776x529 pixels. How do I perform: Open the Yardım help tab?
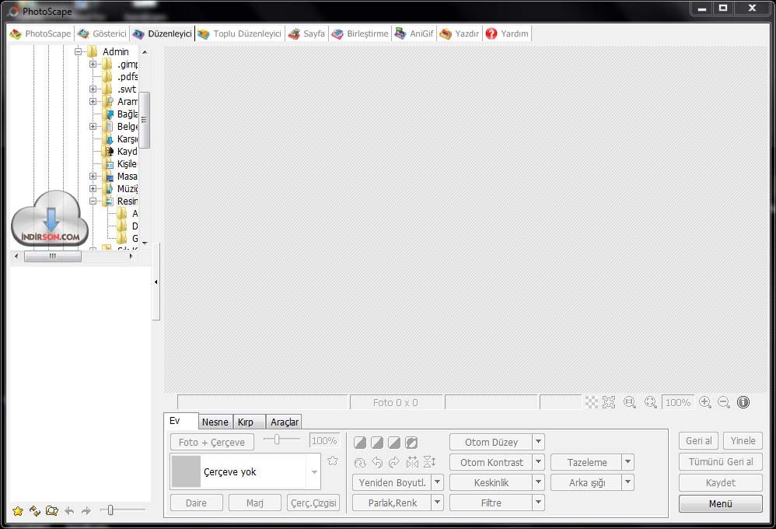(x=507, y=33)
